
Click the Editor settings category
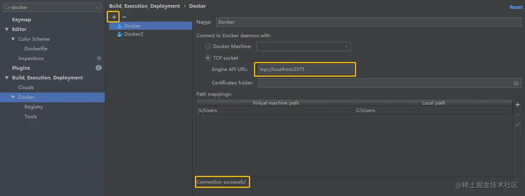point(19,29)
